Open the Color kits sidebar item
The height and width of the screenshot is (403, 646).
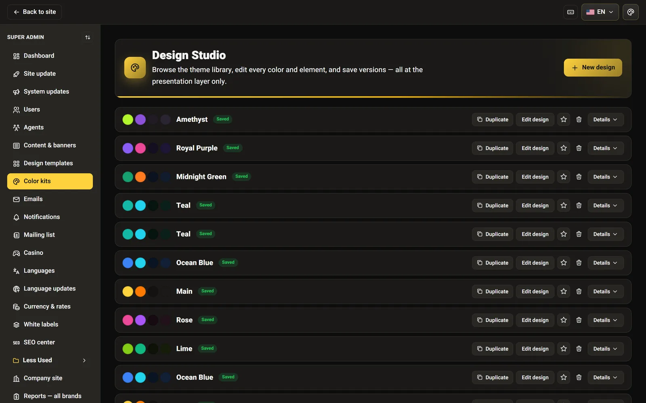tap(50, 181)
